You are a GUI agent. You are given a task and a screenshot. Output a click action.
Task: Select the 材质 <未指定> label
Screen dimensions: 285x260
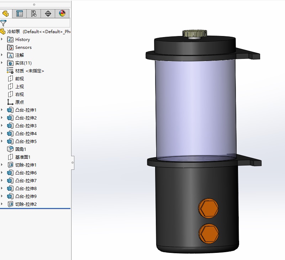tap(30, 71)
